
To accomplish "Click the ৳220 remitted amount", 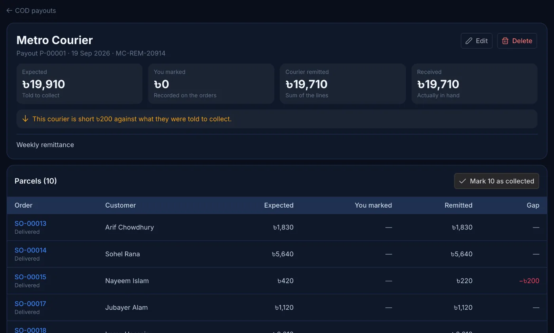I will click(464, 281).
